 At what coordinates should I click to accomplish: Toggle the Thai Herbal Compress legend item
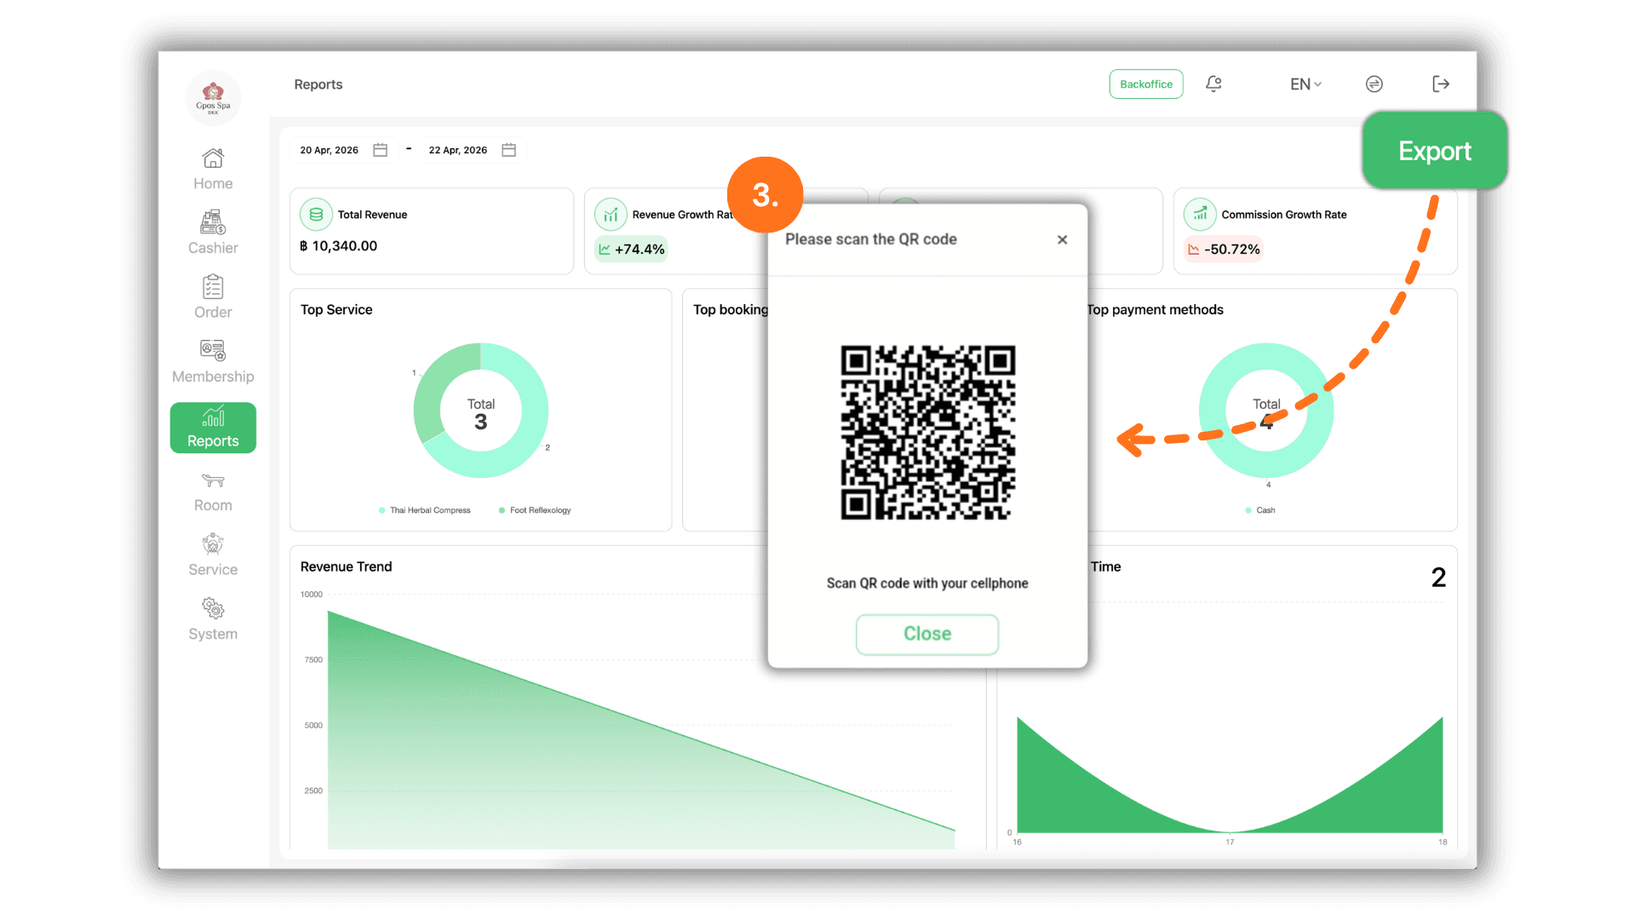point(425,510)
